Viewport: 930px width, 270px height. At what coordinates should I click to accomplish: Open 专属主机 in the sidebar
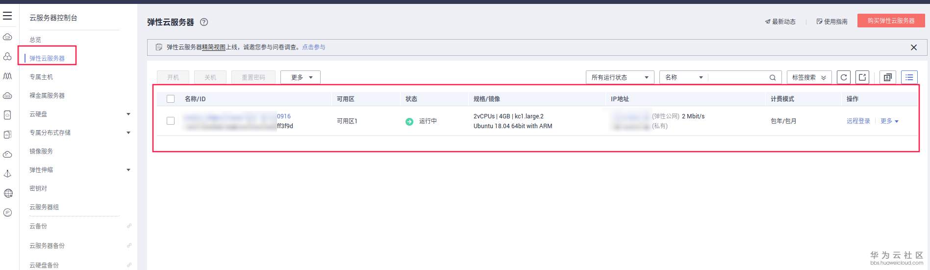(41, 77)
